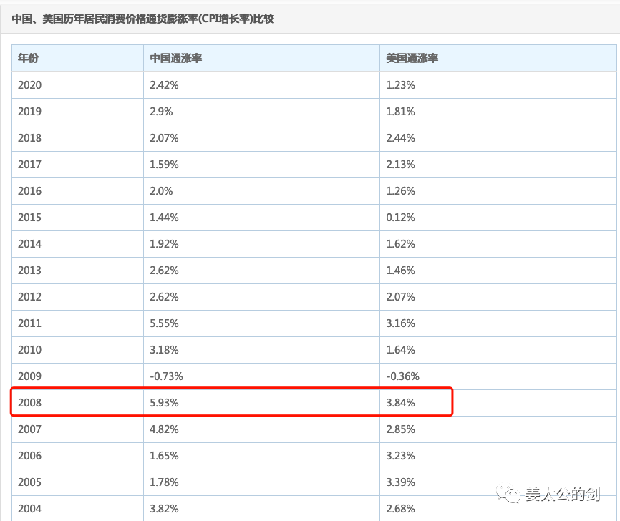Click China inflation value 3.82%
This screenshot has width=620, height=521.
click(164, 509)
